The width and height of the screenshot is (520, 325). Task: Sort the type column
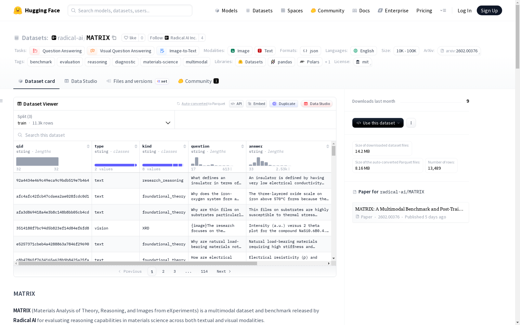pyautogui.click(x=136, y=146)
